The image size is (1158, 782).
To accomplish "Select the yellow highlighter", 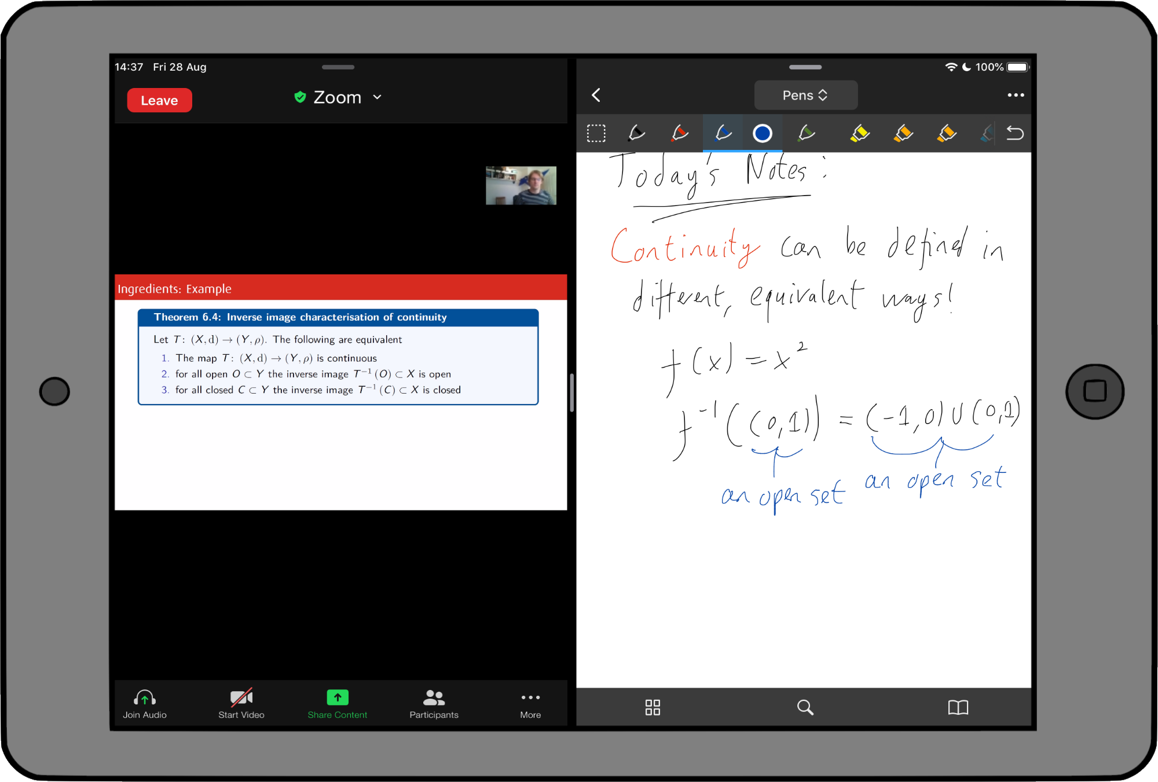I will [x=860, y=133].
